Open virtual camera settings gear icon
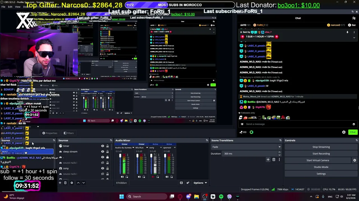 coord(355,160)
